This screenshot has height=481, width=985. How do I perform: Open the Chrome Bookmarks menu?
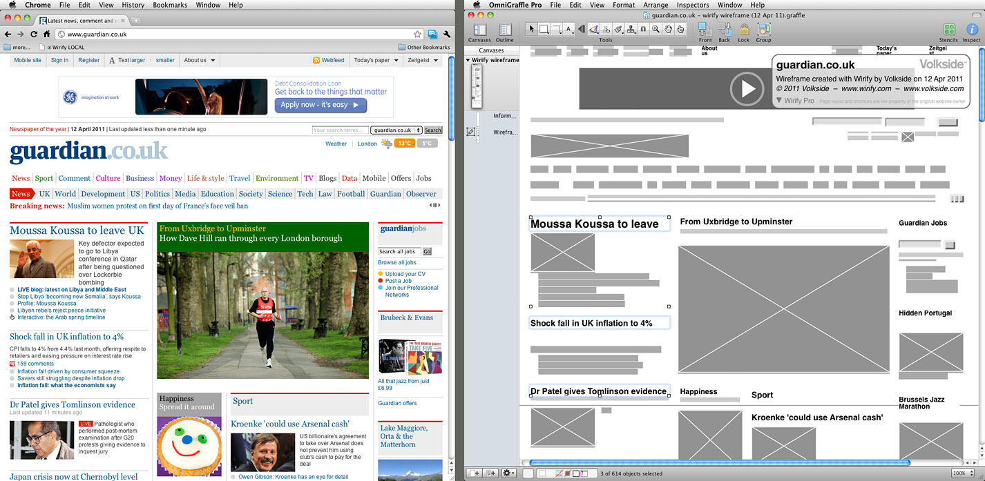coord(170,5)
